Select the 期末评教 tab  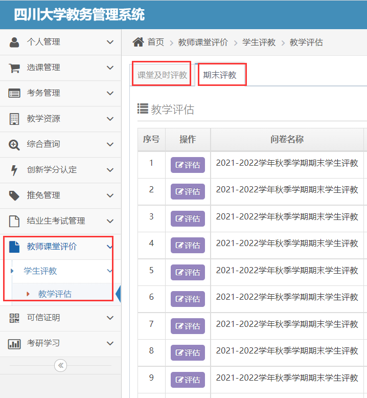click(220, 75)
